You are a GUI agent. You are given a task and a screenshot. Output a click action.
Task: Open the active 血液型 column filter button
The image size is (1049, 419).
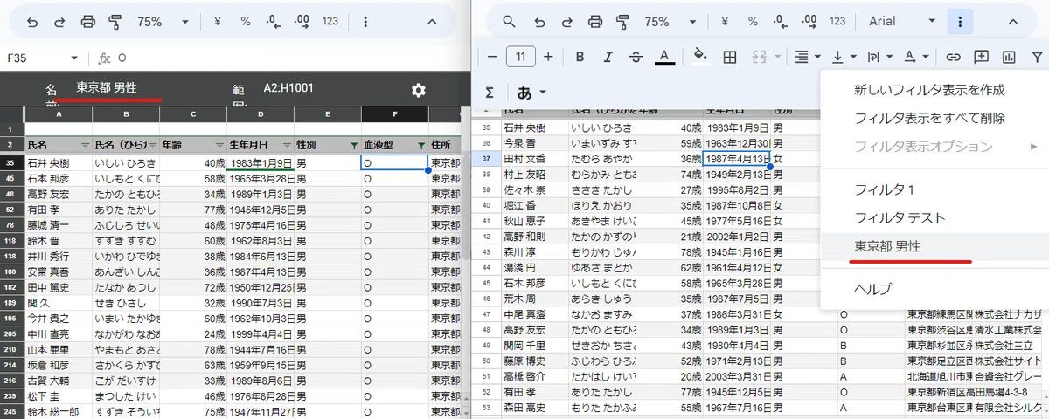(421, 145)
